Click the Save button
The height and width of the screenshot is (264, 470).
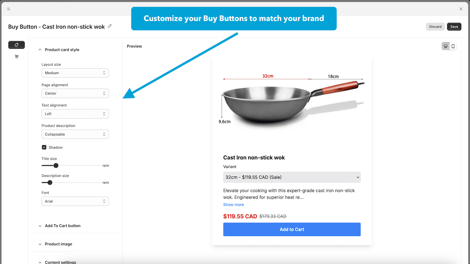tap(454, 27)
